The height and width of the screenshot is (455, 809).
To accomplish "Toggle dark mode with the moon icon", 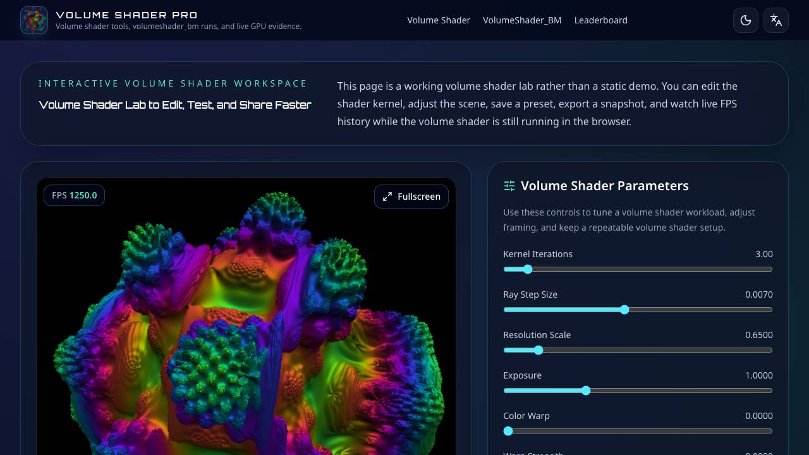I will point(746,20).
